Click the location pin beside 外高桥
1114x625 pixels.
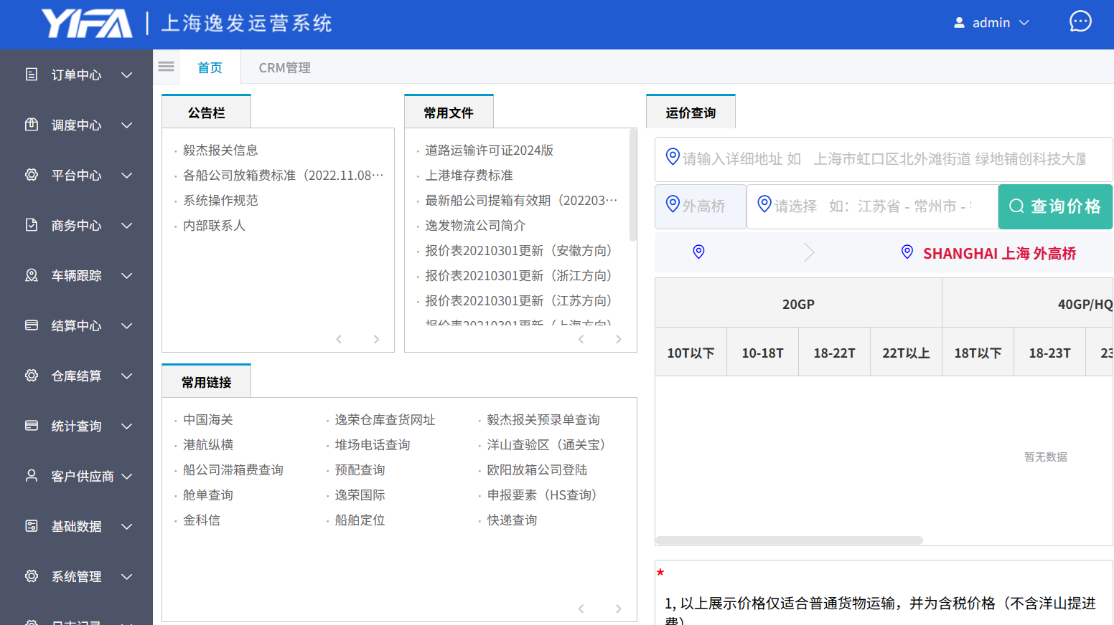click(673, 204)
